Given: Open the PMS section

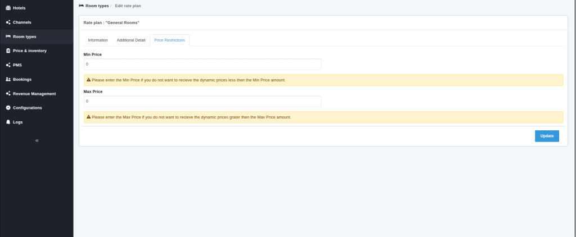Looking at the screenshot, I should pos(37,65).
